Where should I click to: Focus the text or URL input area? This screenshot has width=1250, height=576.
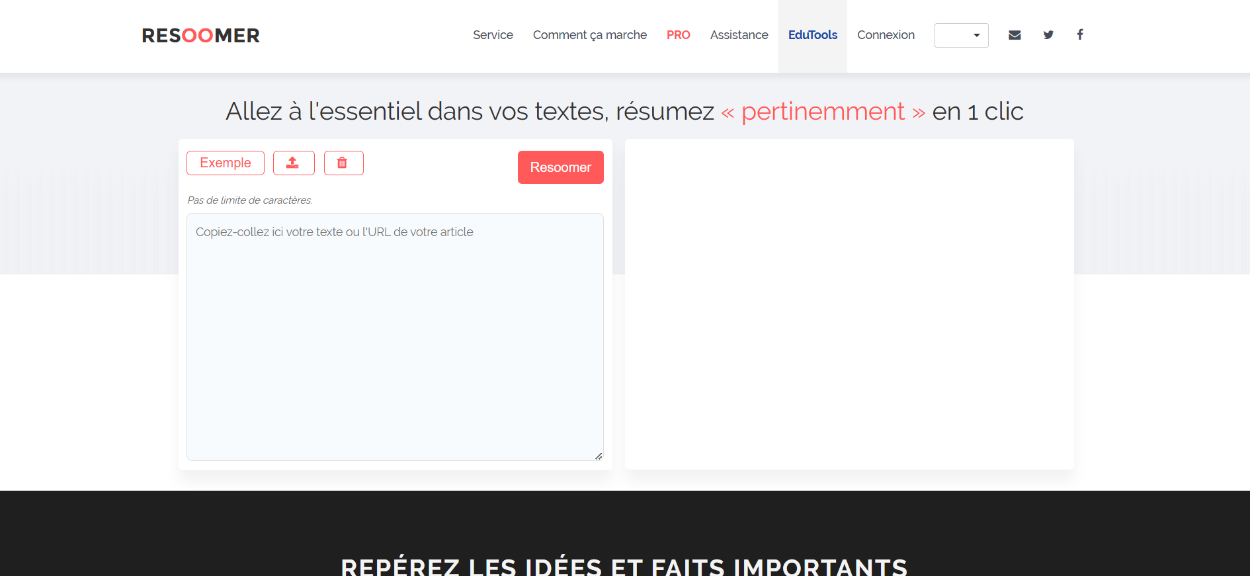coord(395,337)
